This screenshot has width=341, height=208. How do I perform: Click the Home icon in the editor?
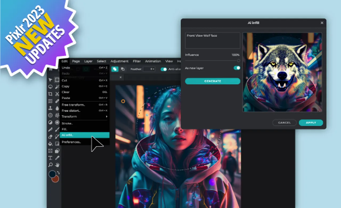tap(51, 69)
